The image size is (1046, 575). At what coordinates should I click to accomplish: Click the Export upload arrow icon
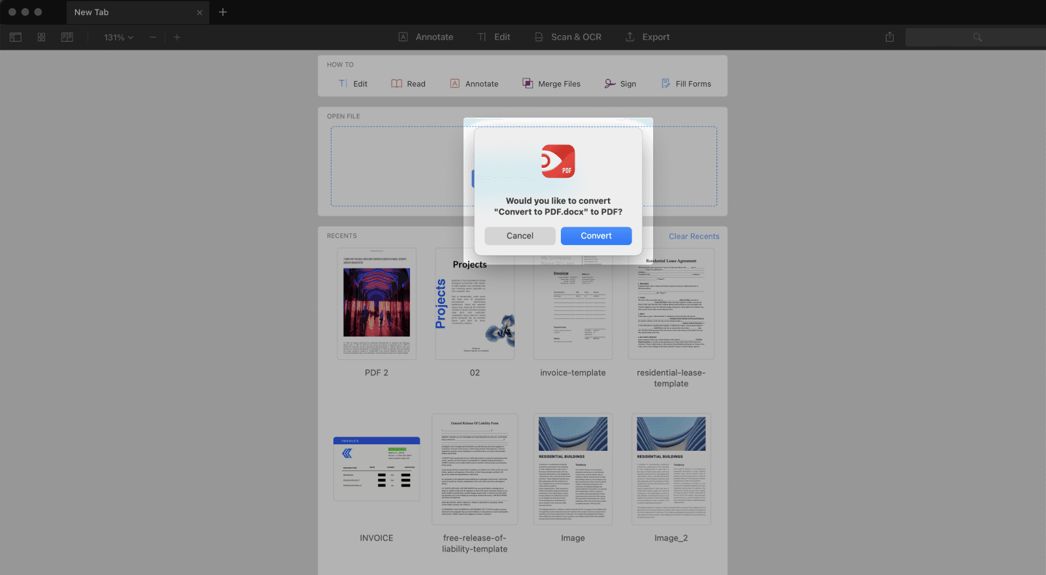[630, 37]
